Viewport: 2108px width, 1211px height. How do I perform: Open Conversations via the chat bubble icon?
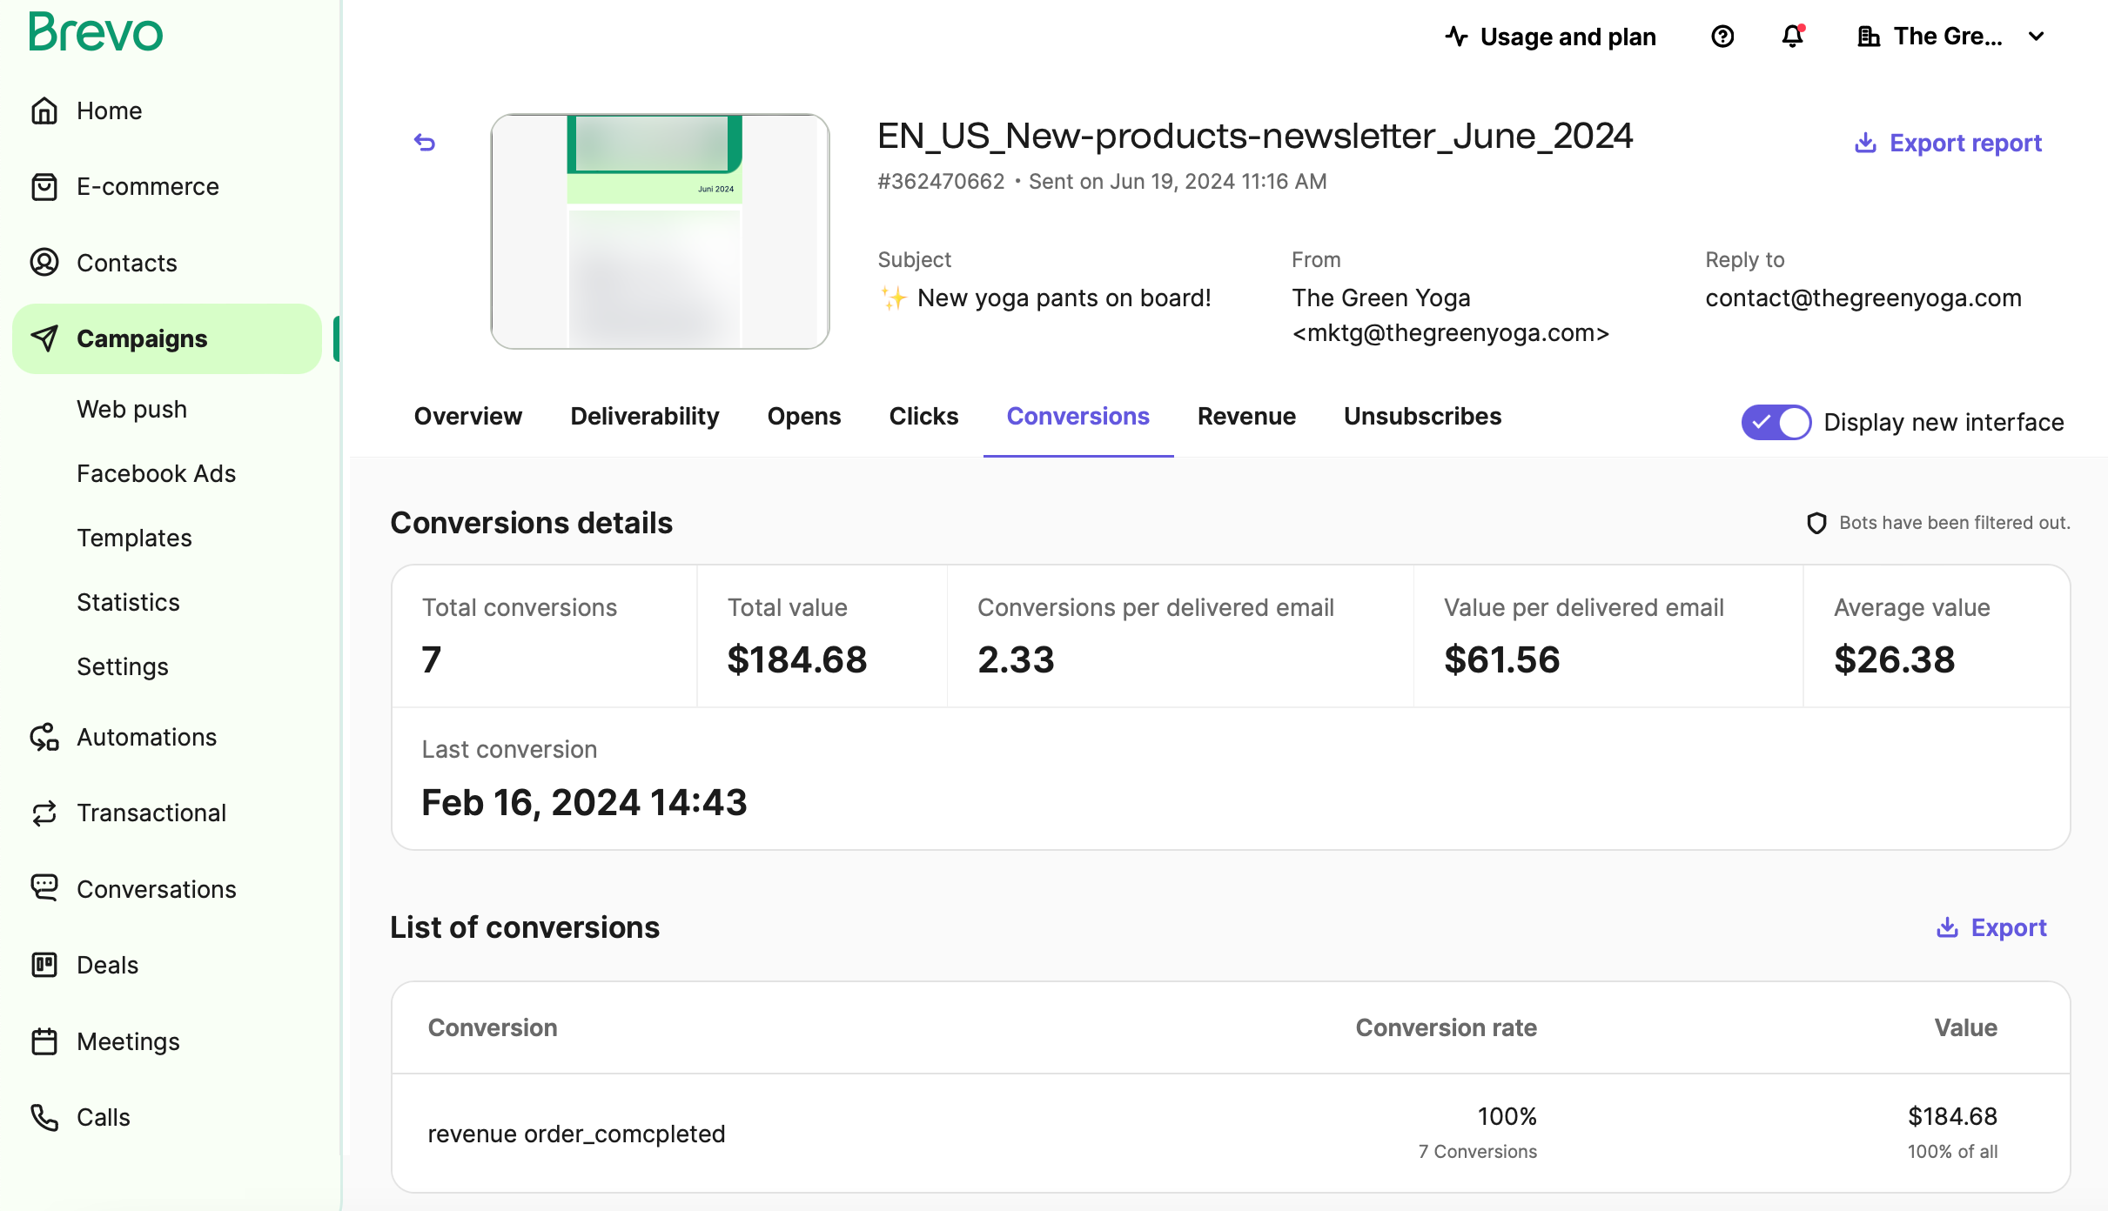tap(45, 888)
